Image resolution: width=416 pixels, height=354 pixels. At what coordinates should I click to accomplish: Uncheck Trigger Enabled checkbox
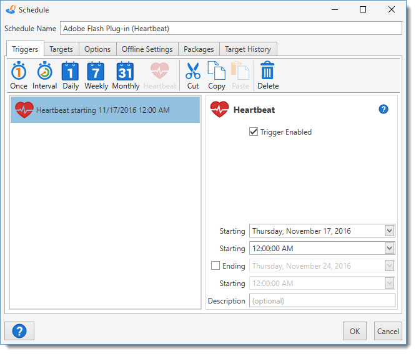pos(254,132)
